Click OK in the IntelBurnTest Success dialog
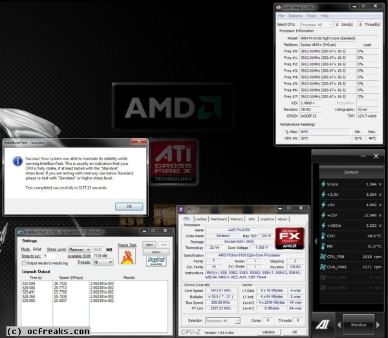The width and height of the screenshot is (388, 338). (129, 206)
